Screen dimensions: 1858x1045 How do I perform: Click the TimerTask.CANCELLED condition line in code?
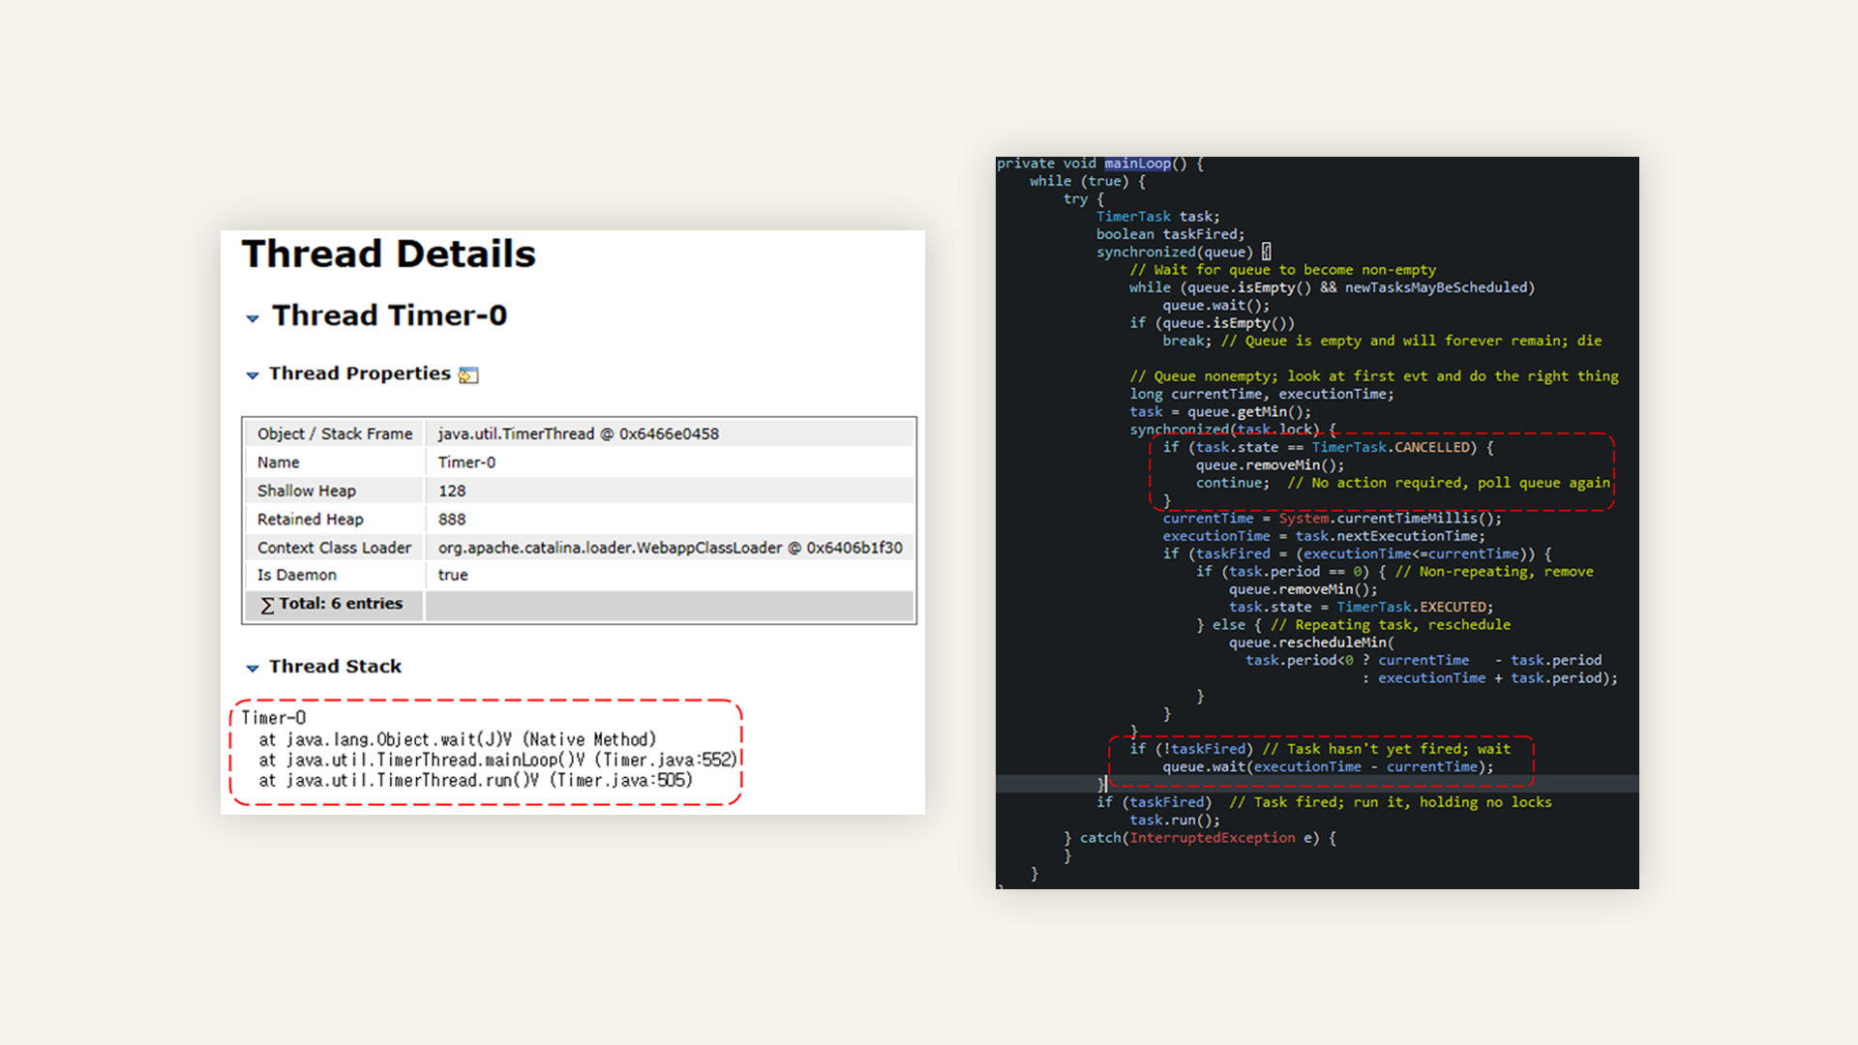(1328, 448)
